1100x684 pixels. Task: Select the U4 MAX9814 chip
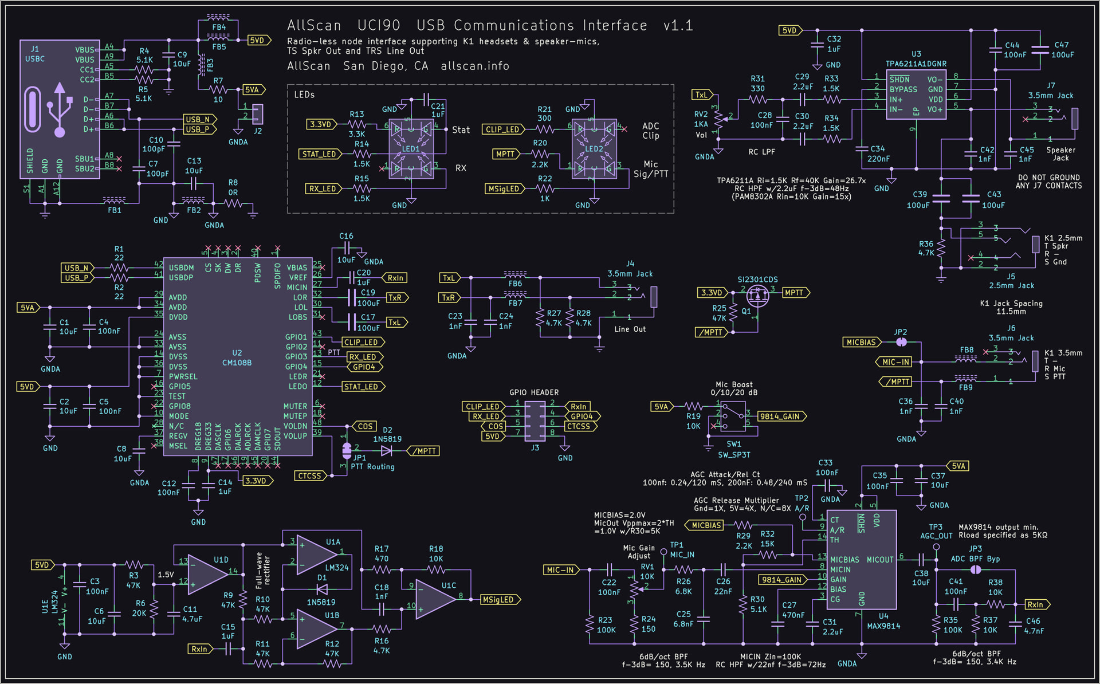click(861, 560)
